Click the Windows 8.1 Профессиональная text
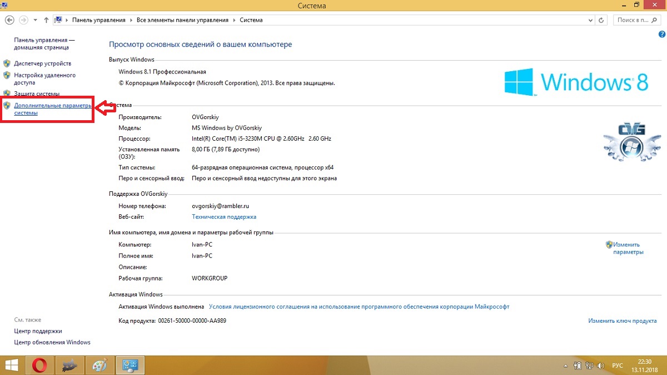This screenshot has width=667, height=375. (162, 72)
